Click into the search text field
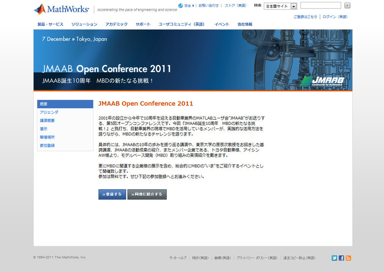Screen dimensions: 384x272 (x=321, y=6)
